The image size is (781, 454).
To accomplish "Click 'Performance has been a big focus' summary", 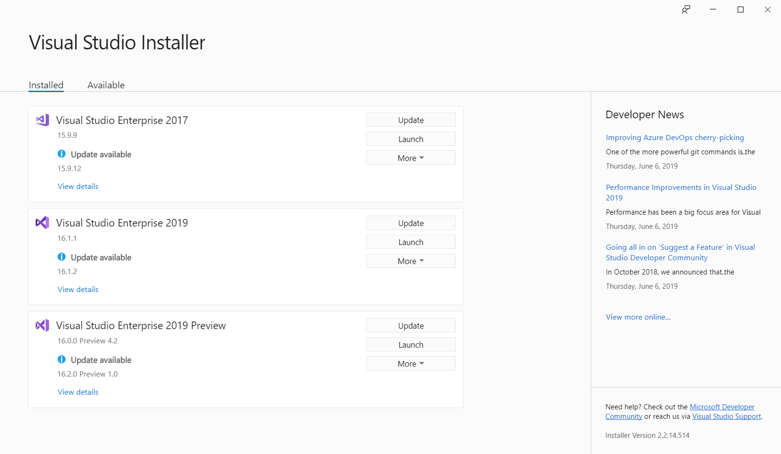I will pos(683,212).
